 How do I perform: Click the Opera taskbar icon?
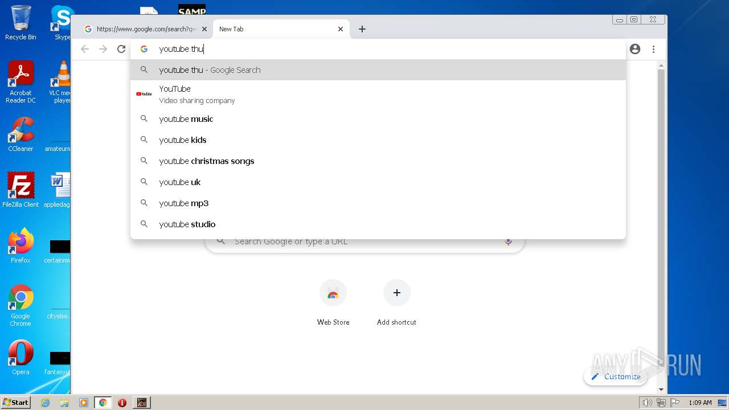(x=122, y=403)
